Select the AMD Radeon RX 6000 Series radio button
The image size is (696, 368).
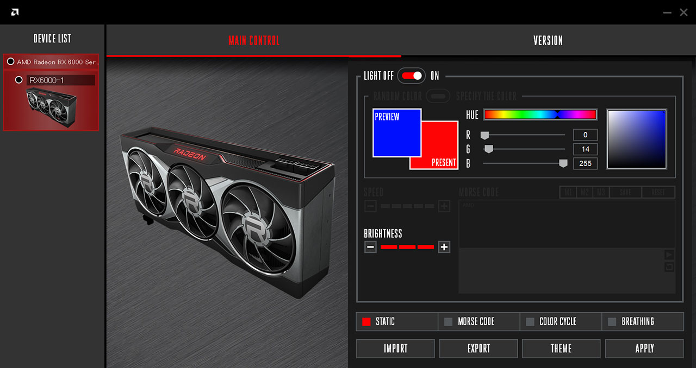point(10,62)
